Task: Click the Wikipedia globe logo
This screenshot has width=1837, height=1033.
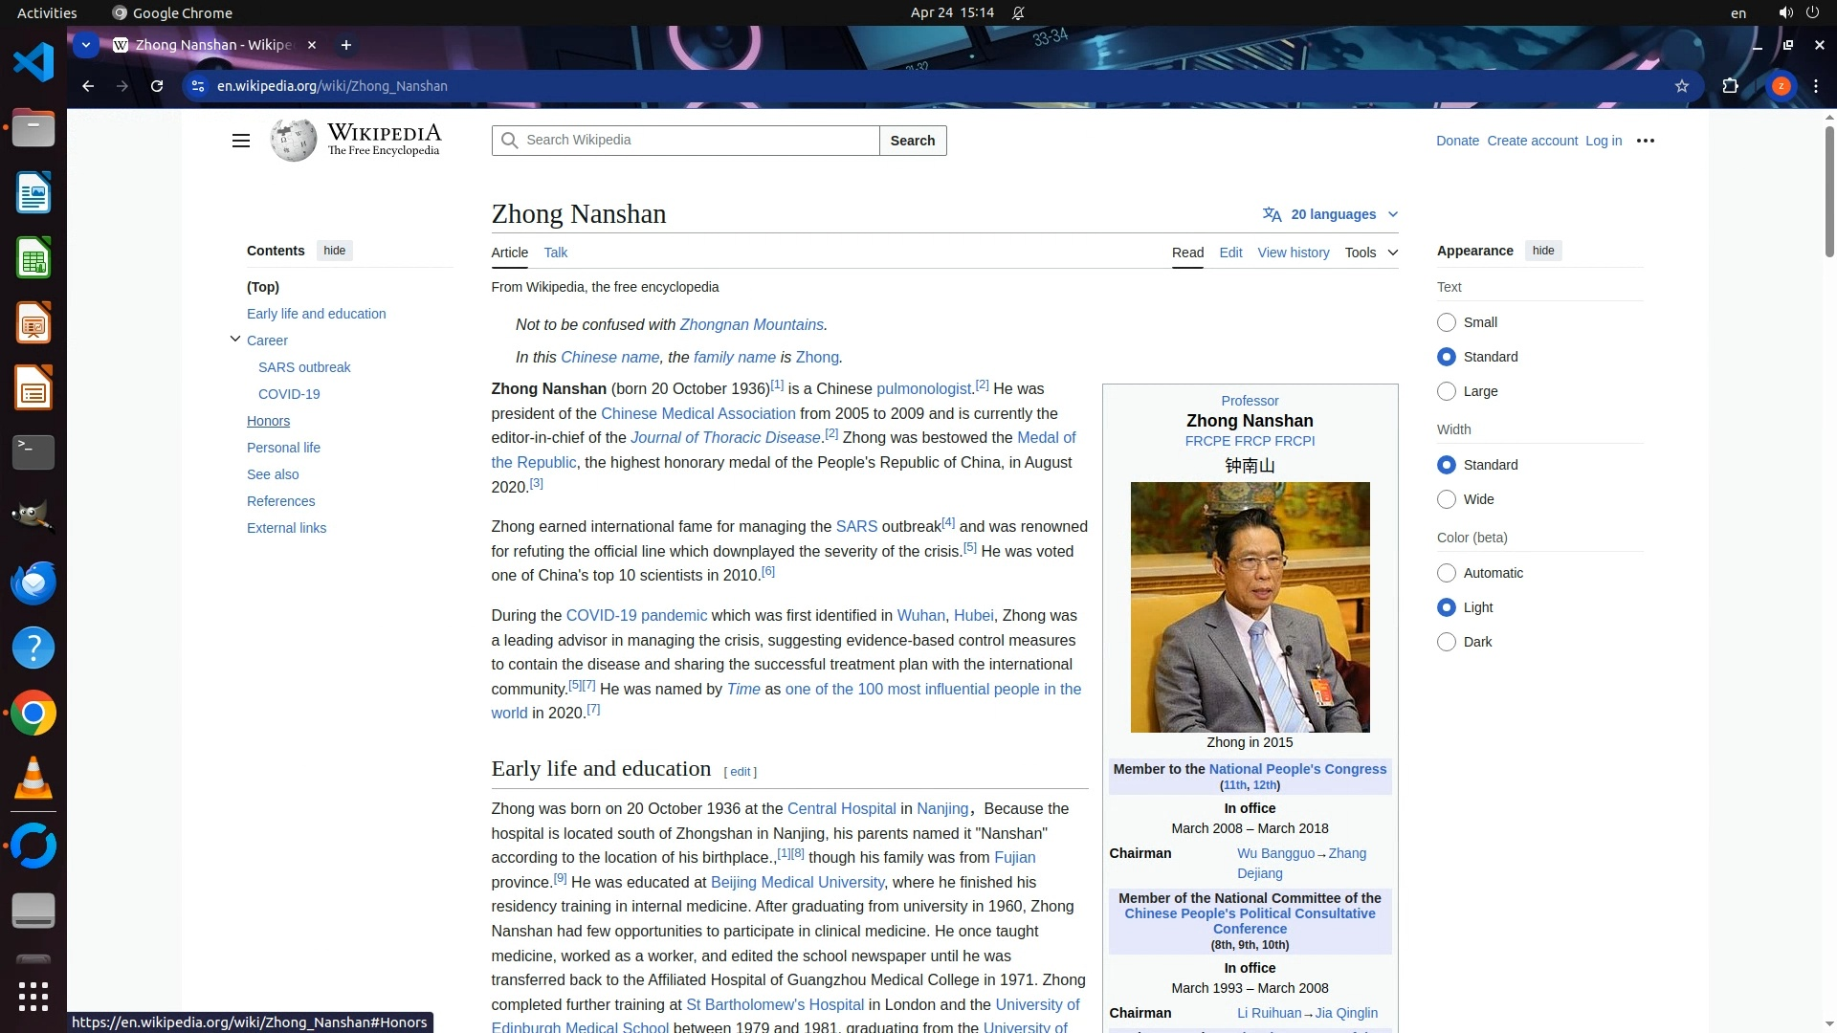Action: pyautogui.click(x=293, y=141)
